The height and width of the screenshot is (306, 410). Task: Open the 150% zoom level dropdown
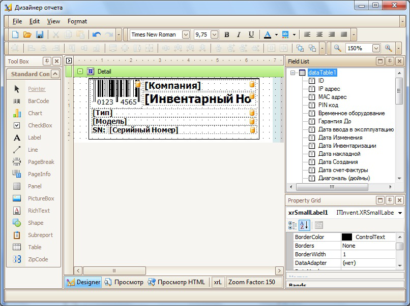tap(375, 48)
